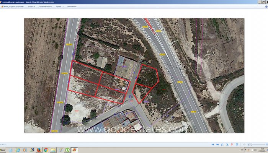
Task: Expand the Imprimir dropdown
Action: [59, 7]
